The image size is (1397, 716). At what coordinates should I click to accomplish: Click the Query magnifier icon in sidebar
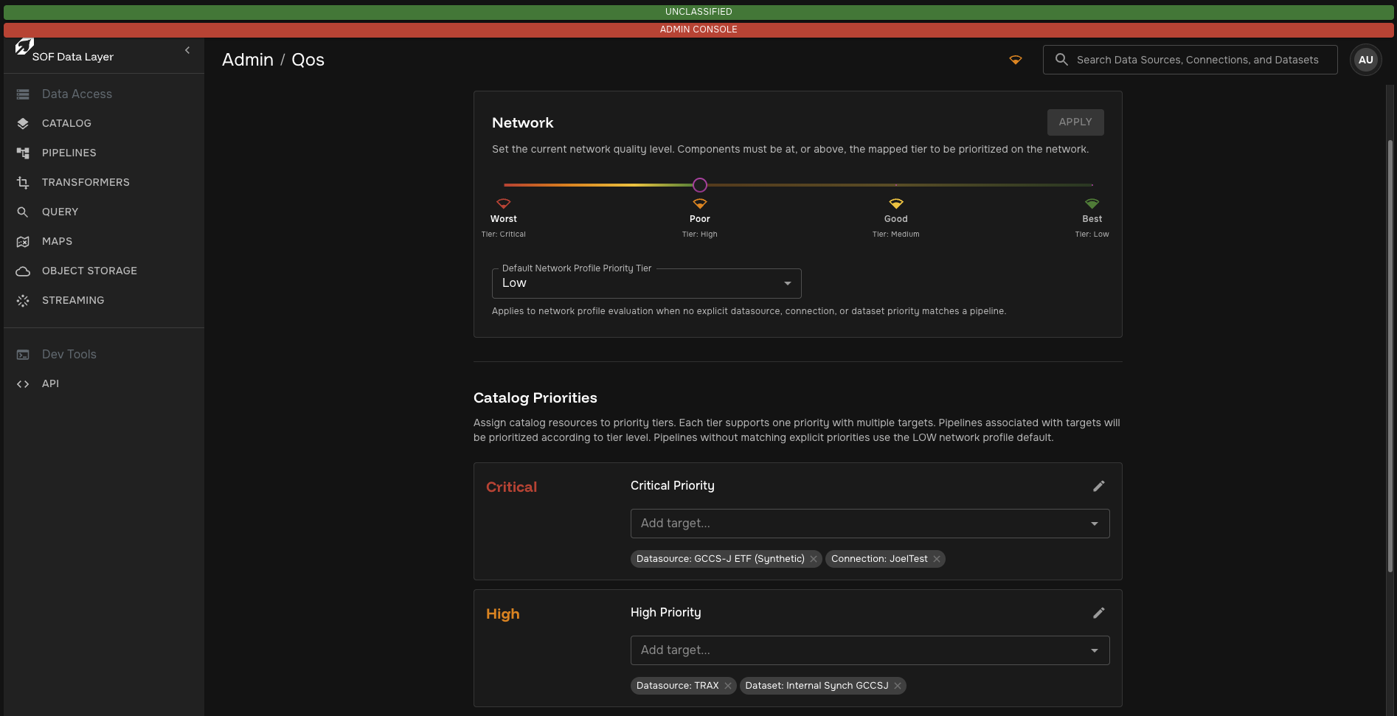click(x=23, y=212)
